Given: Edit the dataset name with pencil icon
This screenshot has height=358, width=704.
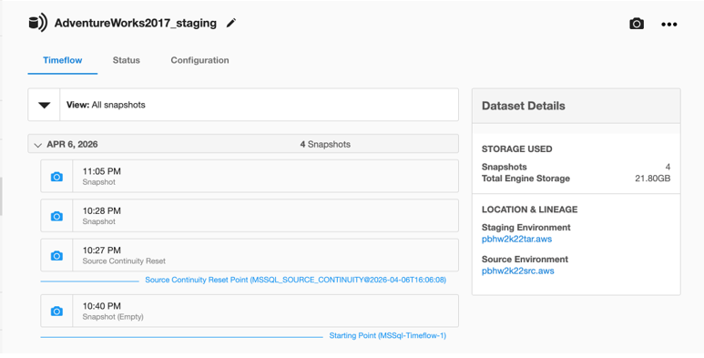Looking at the screenshot, I should (231, 24).
